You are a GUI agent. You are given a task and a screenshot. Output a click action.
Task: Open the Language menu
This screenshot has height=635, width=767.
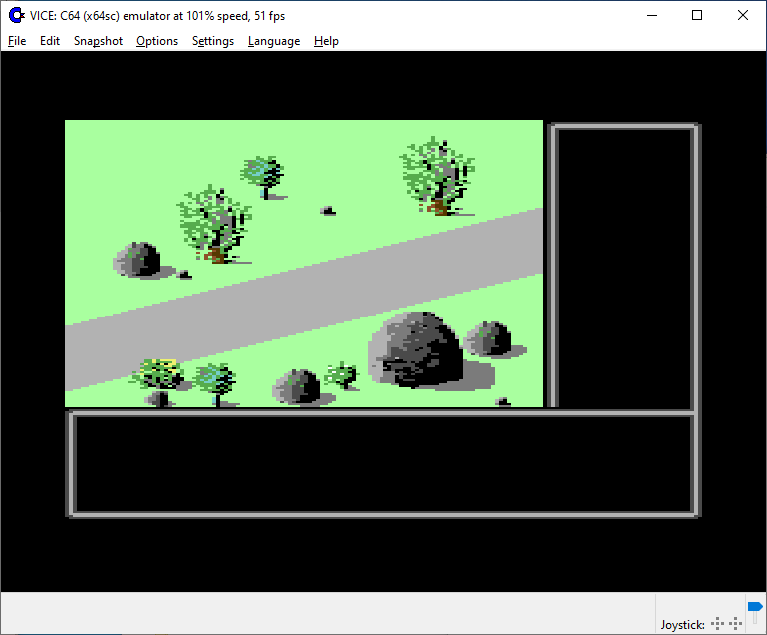(274, 41)
